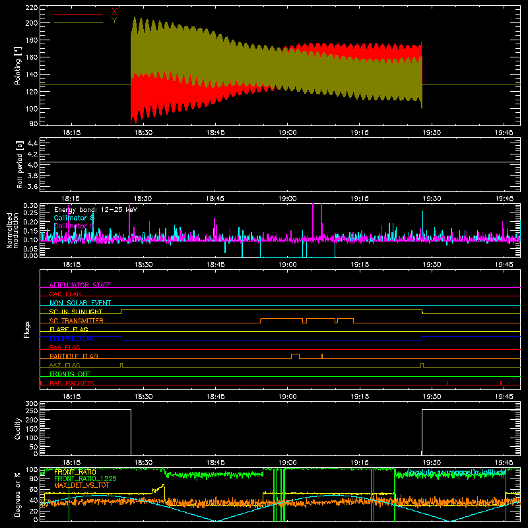Click the 'Energy band: 12-25 keV' annotation
This screenshot has height=528, width=528.
tap(96, 210)
